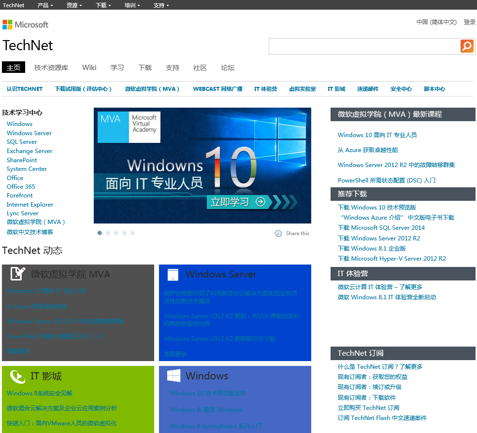Open PowerShell 所需状态配置 (DSC) 入门 right link
Screen dimensions: 477x433
click(387, 180)
